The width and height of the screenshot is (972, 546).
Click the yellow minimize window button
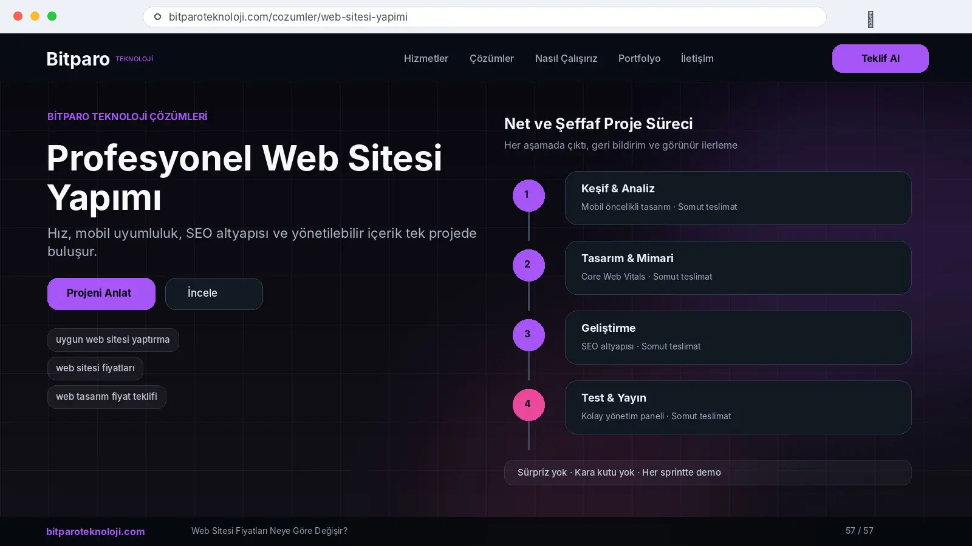tap(35, 16)
